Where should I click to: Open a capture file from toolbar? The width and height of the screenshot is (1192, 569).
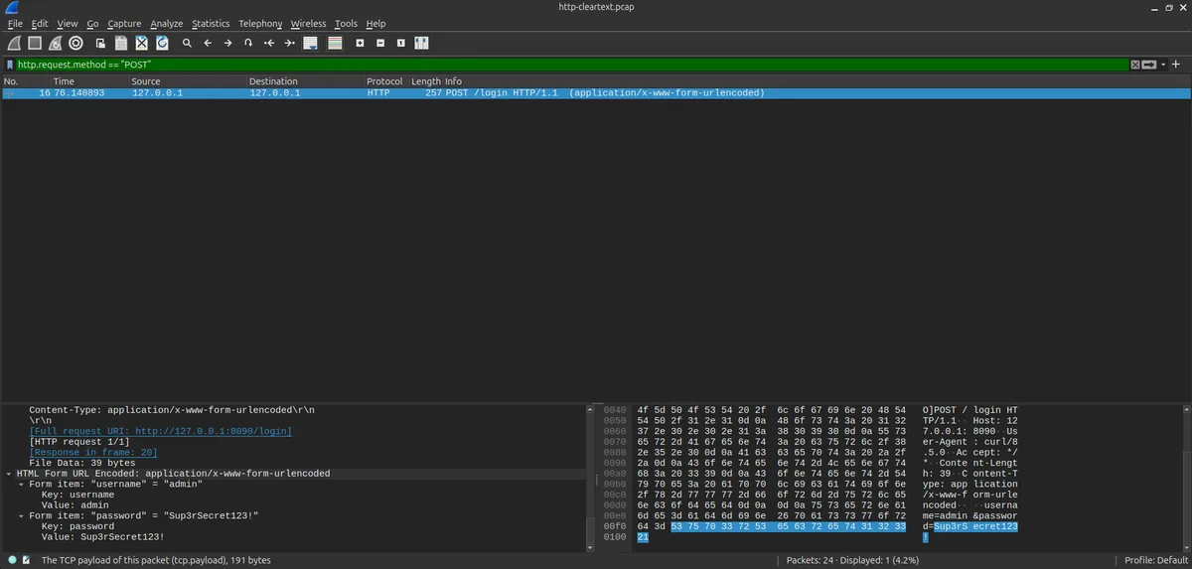(100, 43)
